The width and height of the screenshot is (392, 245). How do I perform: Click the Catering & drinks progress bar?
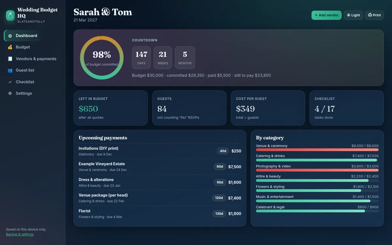[317, 160]
